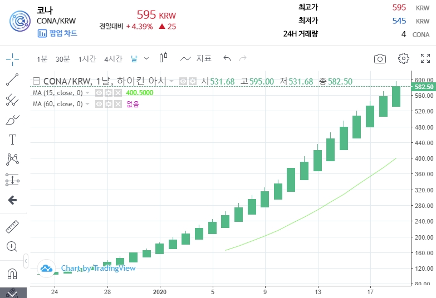Switch to the 30분 interval
The height and width of the screenshot is (298, 436).
tap(63, 59)
